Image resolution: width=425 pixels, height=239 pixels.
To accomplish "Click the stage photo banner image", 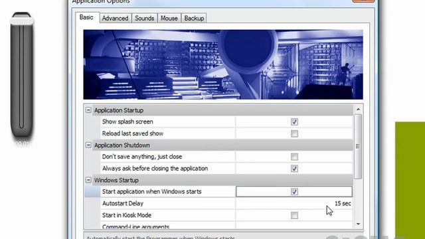I will pyautogui.click(x=223, y=64).
